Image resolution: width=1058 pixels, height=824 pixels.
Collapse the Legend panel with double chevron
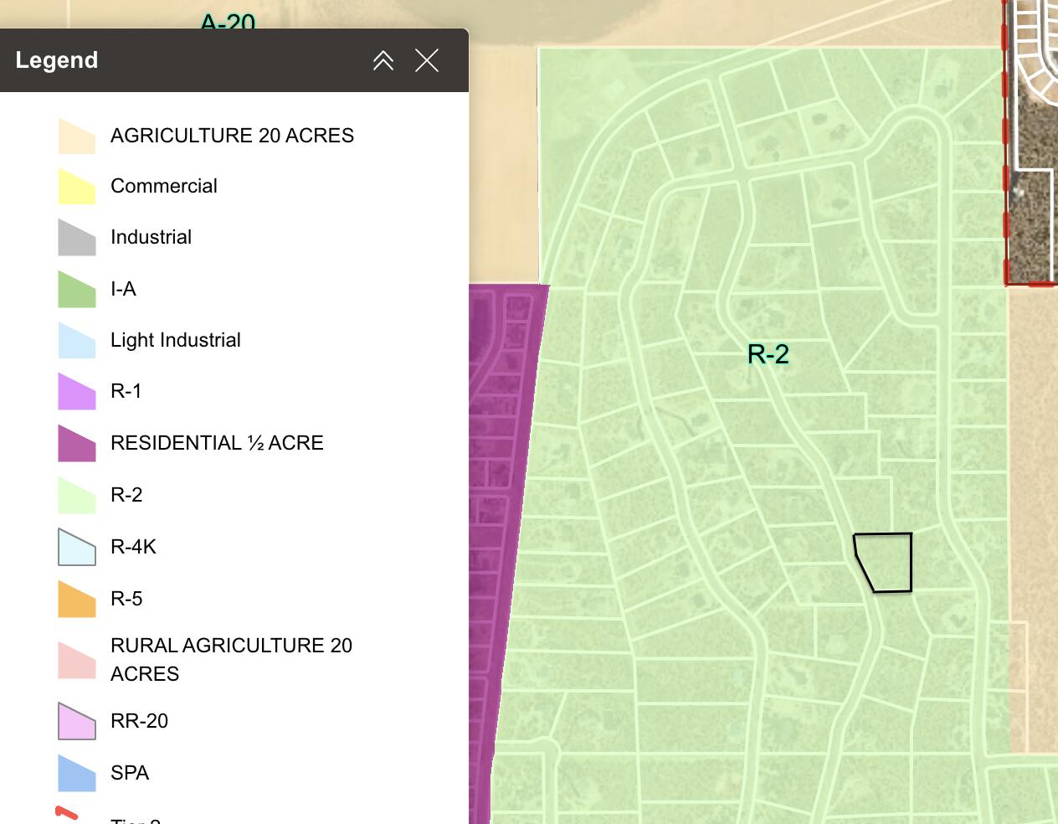coord(383,60)
